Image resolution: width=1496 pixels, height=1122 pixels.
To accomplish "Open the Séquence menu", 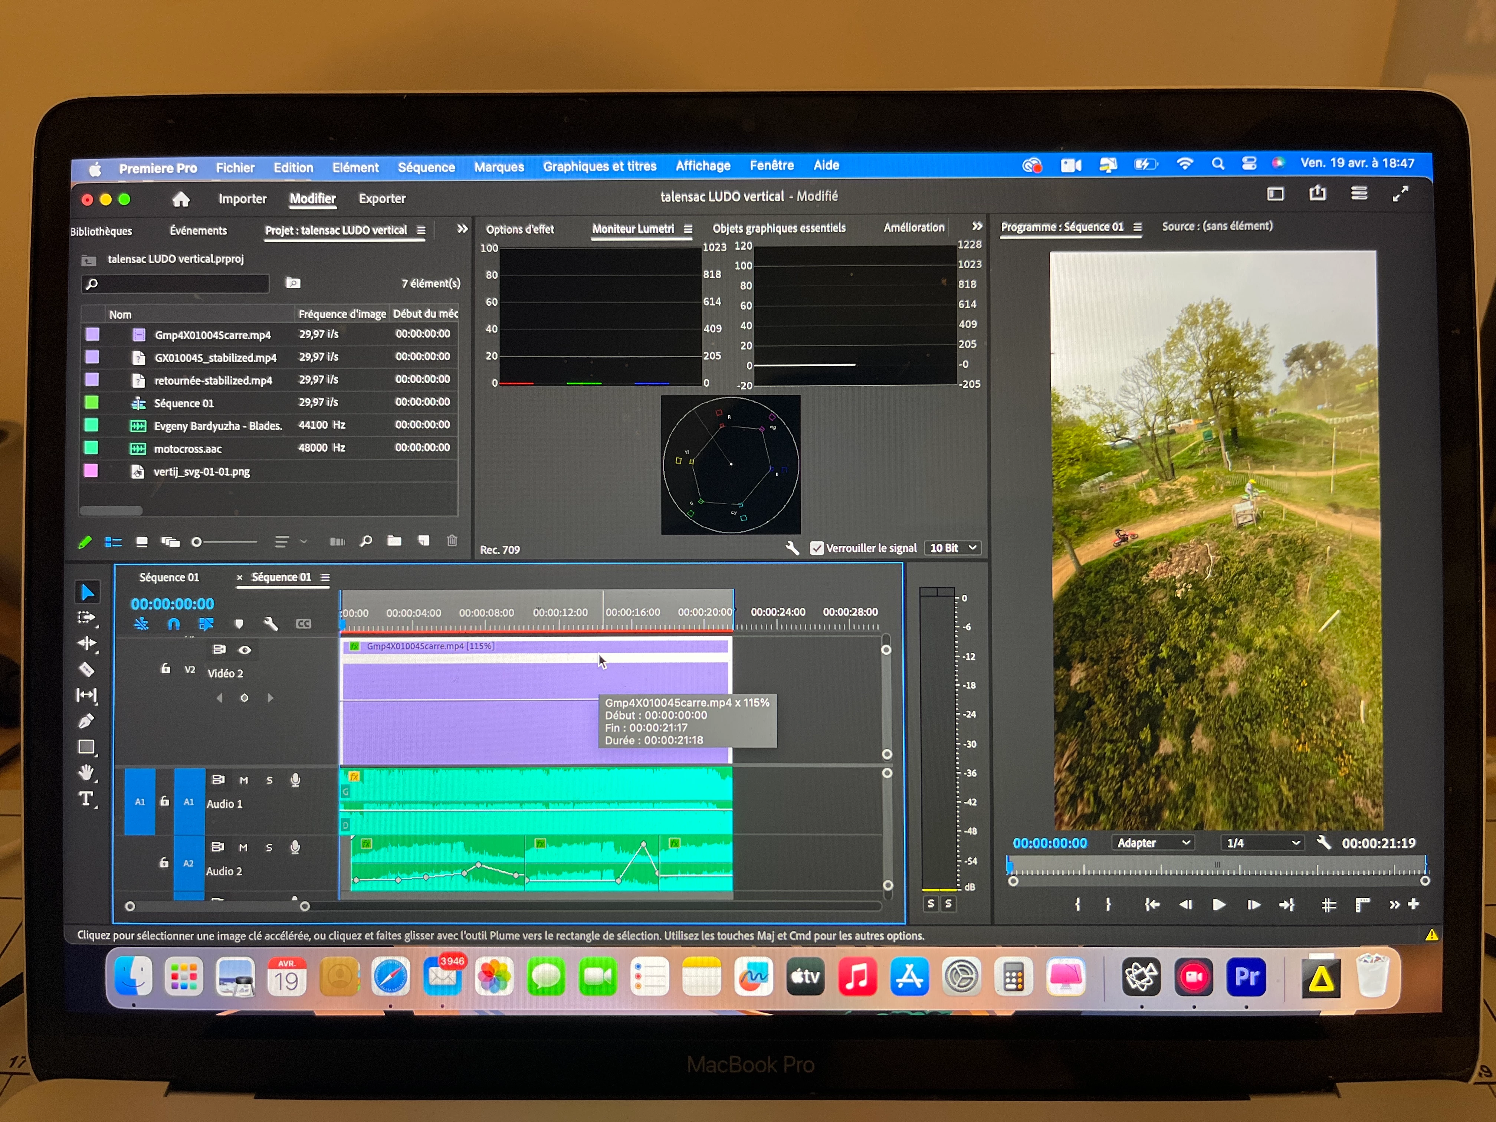I will pos(426,167).
